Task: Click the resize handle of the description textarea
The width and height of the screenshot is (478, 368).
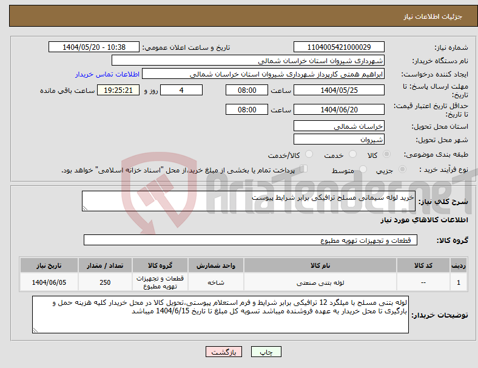Action: coord(85,208)
